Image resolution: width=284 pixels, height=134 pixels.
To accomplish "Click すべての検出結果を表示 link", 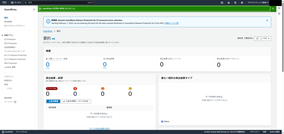I will click(100, 128).
